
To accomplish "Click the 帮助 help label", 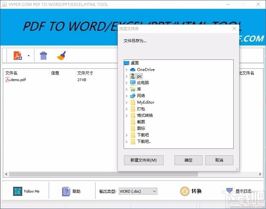I will click(76, 191).
